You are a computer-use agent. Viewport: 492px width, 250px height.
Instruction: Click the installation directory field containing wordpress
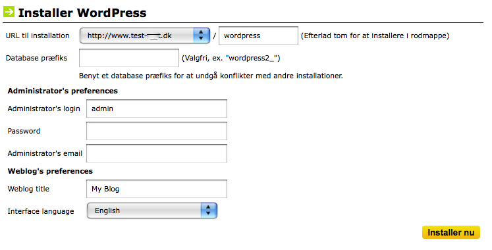click(x=258, y=36)
